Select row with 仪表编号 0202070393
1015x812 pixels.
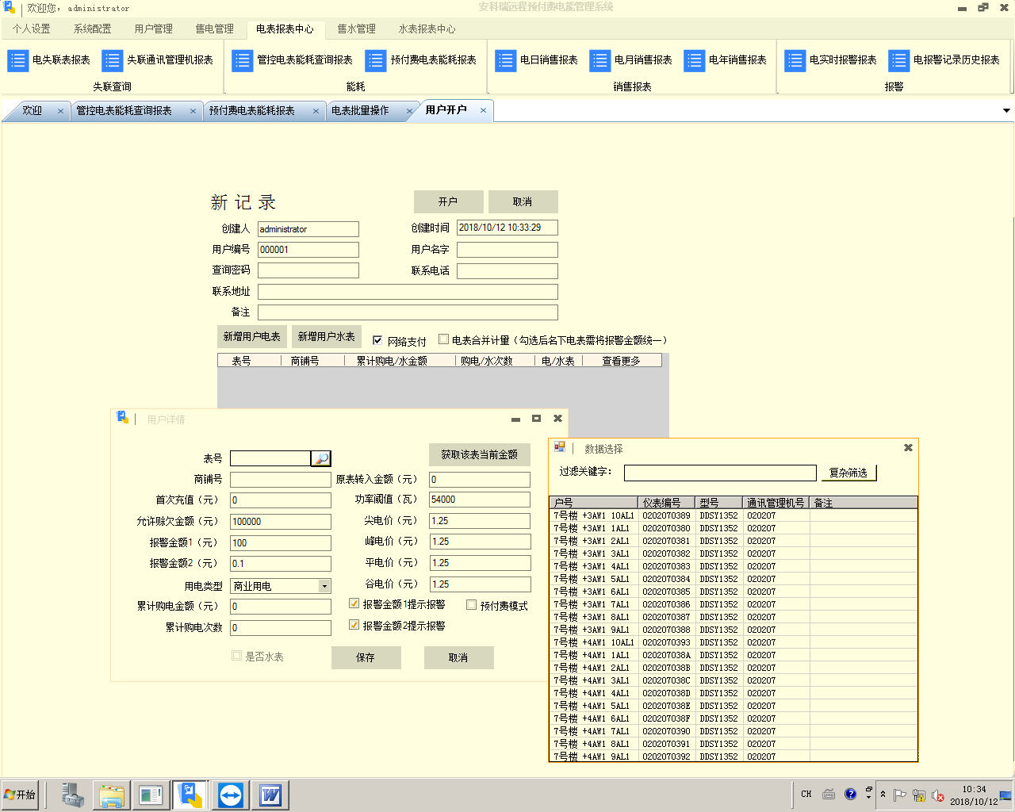733,642
